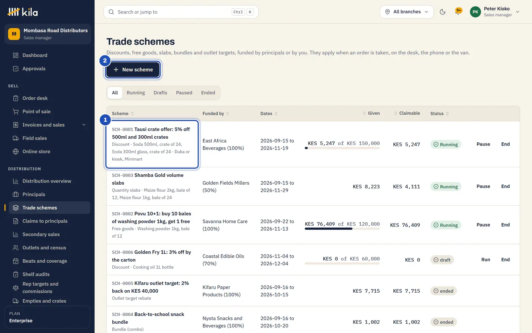532x333 pixels.
Task: Click the Kila logo
Action: click(23, 12)
